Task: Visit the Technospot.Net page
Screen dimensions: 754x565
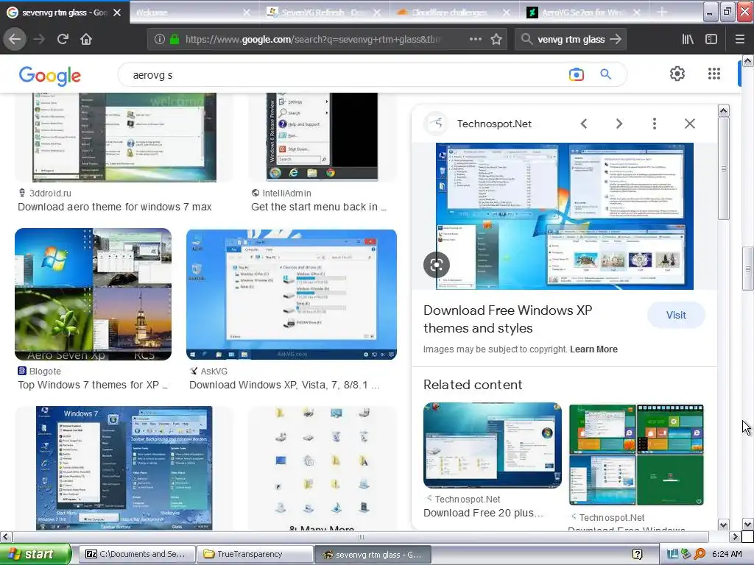Action: (x=676, y=315)
